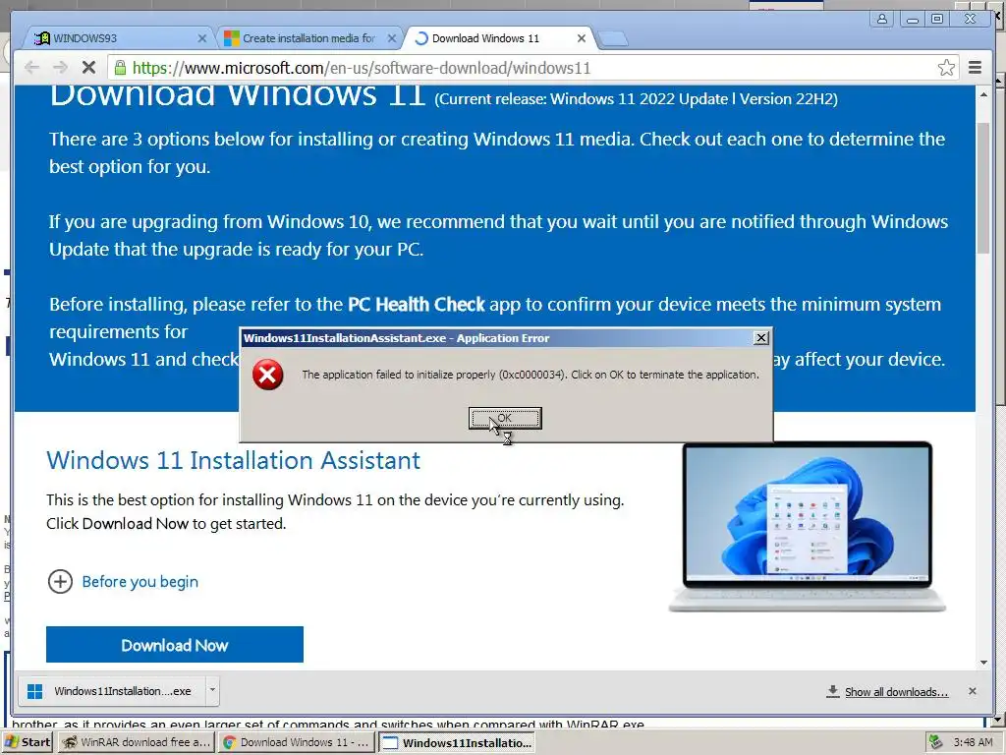
Task: Click the page scrollbar up arrow
Action: click(x=983, y=94)
